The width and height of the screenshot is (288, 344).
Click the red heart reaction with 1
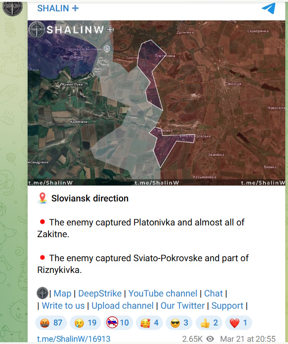coord(239,323)
